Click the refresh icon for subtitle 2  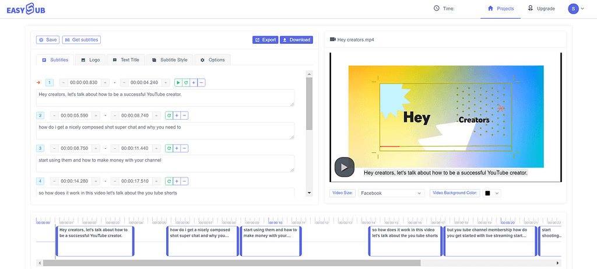(x=168, y=116)
